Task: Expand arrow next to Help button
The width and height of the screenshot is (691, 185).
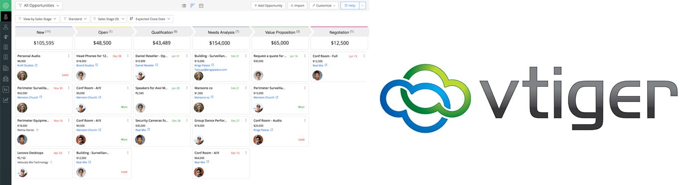Action: tap(362, 5)
